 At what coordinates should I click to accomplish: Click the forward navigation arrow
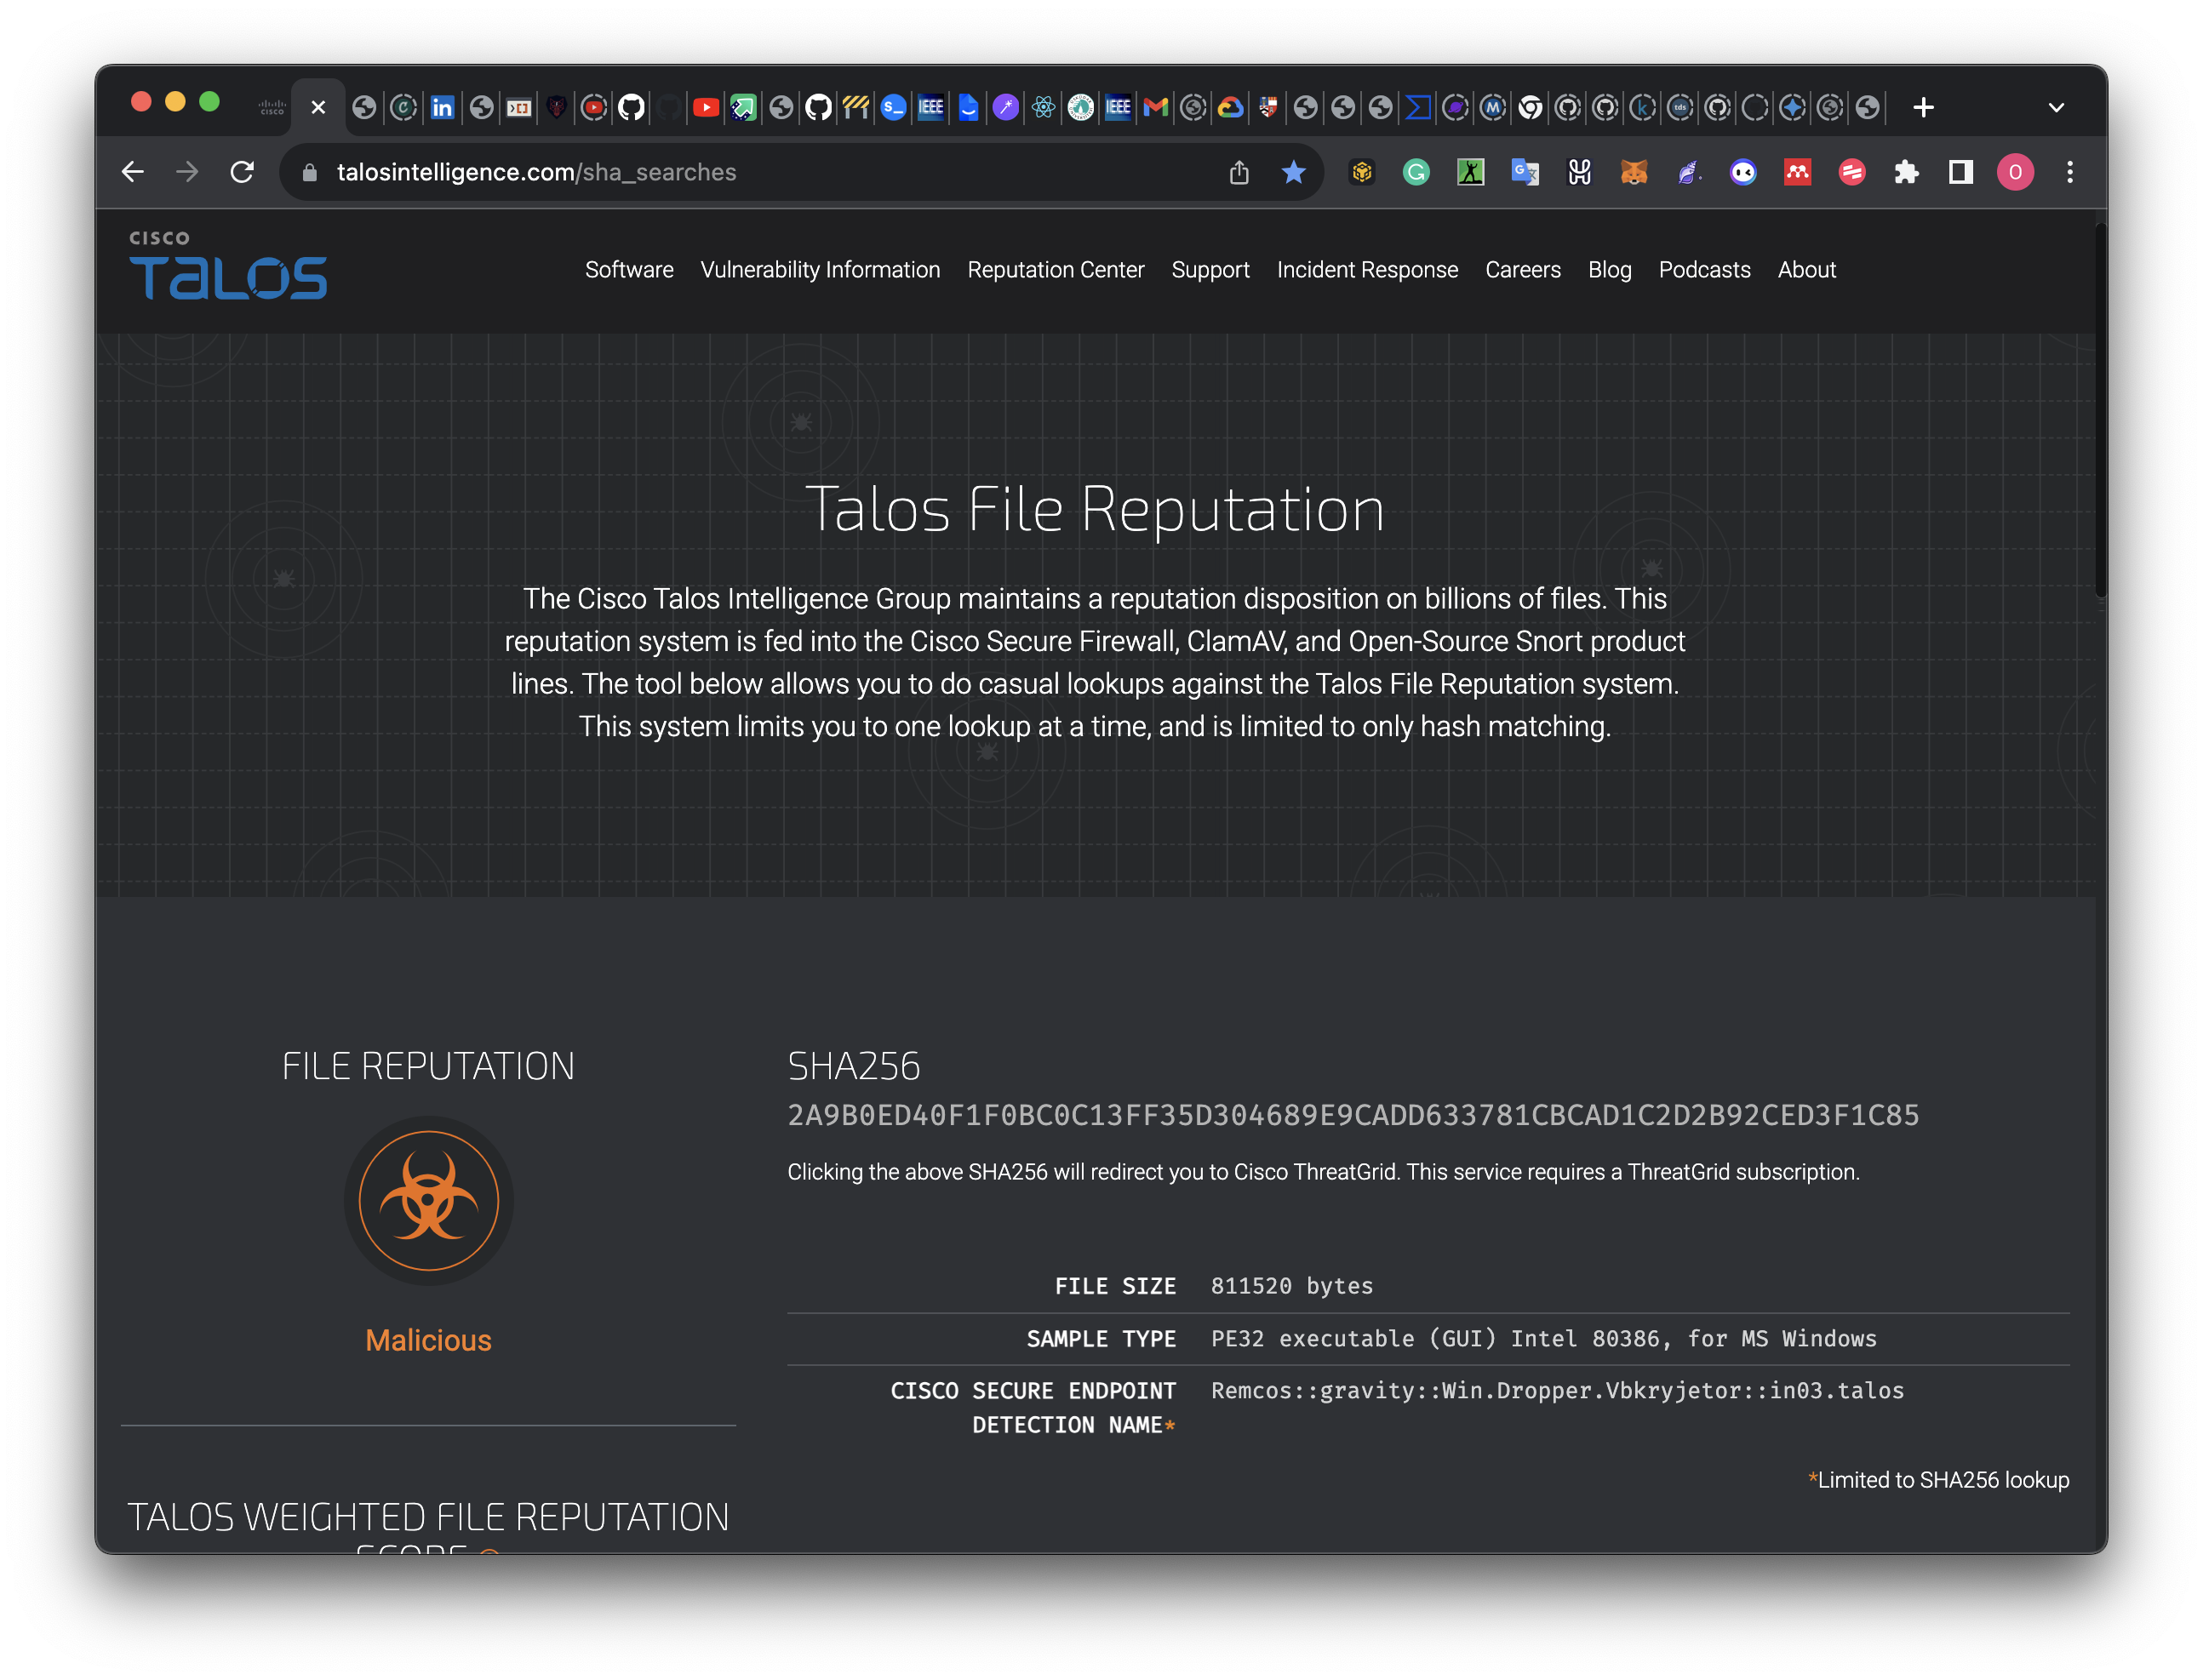click(187, 172)
